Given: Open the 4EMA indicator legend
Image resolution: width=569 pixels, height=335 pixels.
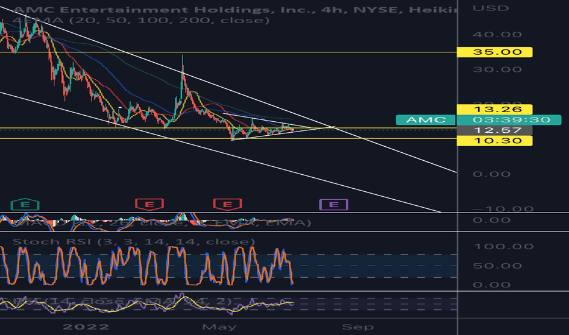Looking at the screenshot, I should (x=141, y=20).
